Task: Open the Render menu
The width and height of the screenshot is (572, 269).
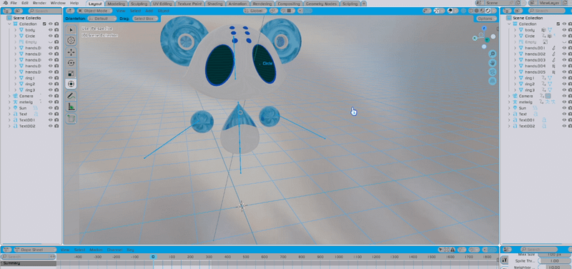Action: coord(39,3)
